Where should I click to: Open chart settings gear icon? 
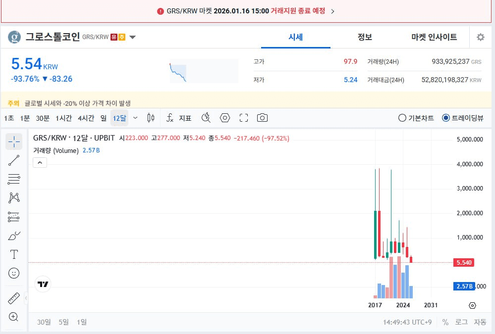point(480,37)
